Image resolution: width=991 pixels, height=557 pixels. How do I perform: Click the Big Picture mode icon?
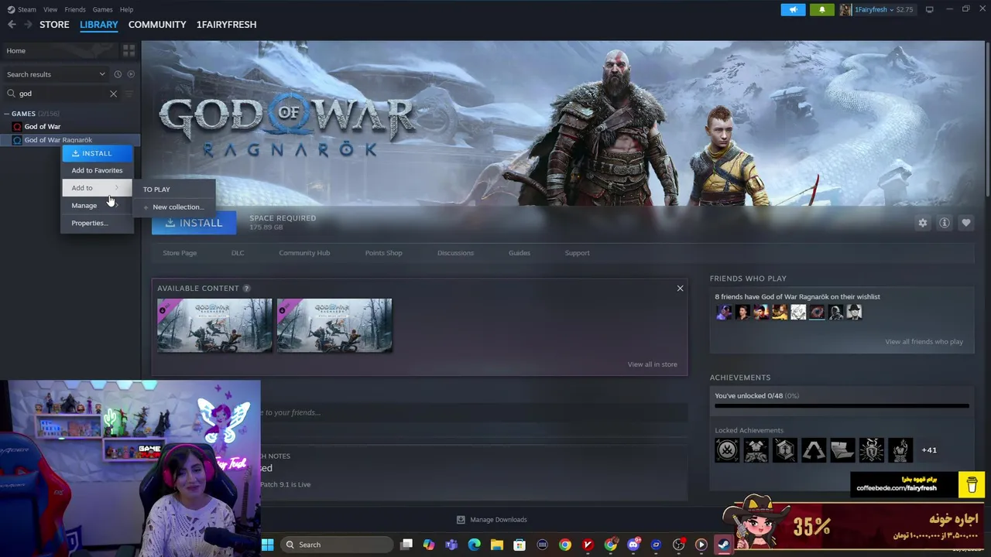[x=929, y=9]
